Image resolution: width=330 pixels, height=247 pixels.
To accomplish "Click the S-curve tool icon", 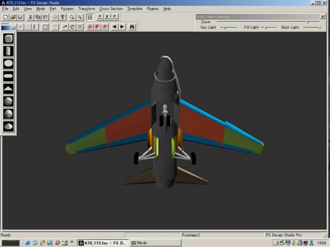I will (35, 27).
